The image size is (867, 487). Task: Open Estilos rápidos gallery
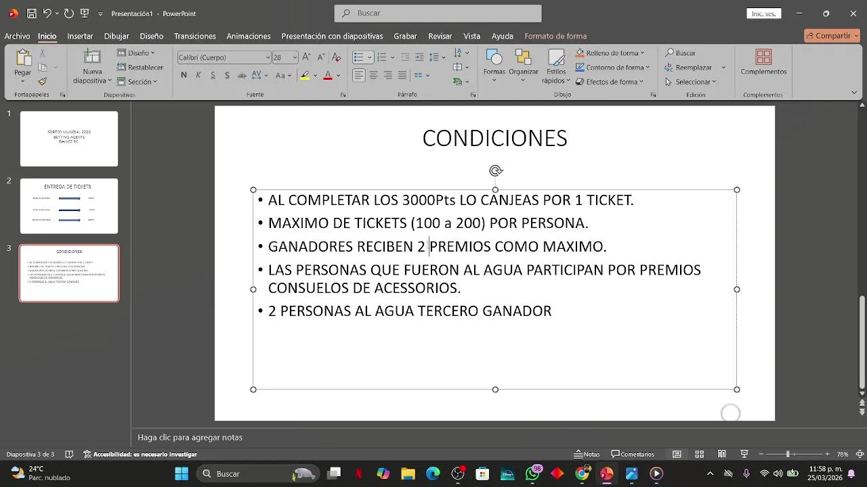click(556, 66)
